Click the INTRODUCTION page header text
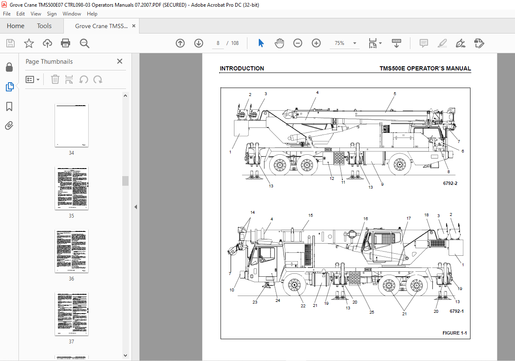Image resolution: width=515 pixels, height=361 pixels. [x=242, y=68]
